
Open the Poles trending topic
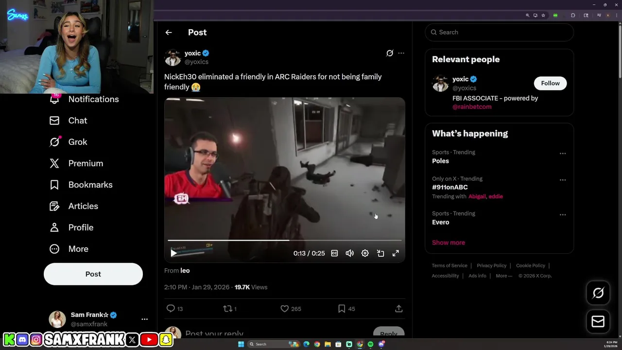coord(440,161)
